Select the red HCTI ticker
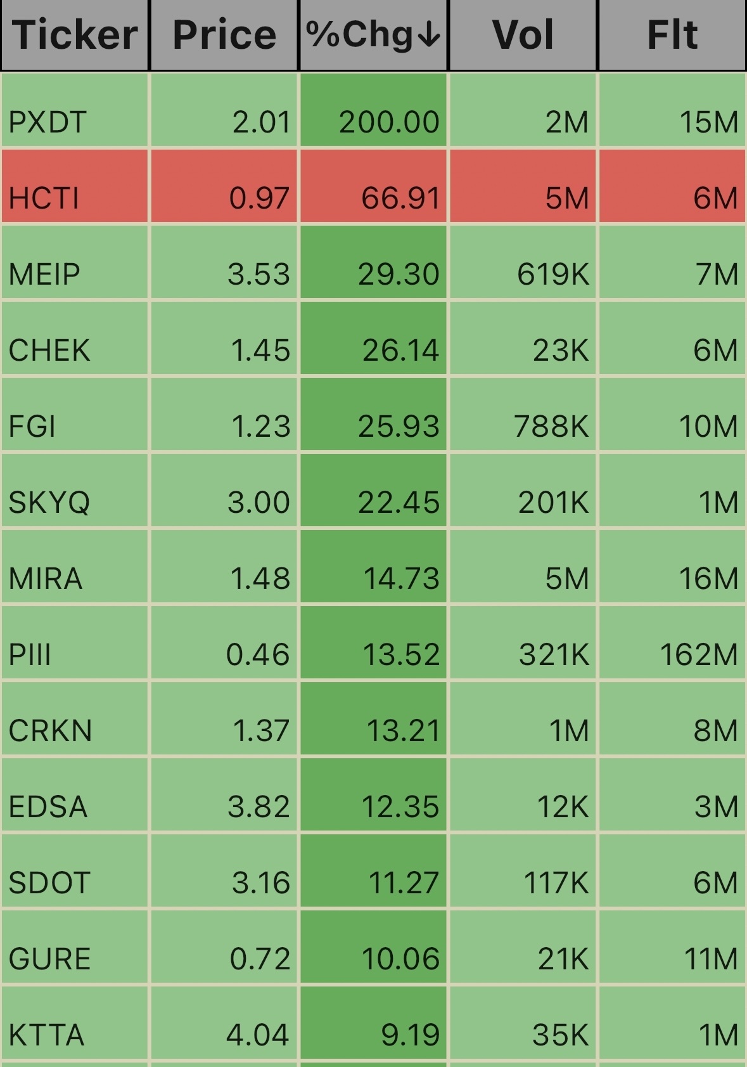The height and width of the screenshot is (1067, 747). point(44,198)
